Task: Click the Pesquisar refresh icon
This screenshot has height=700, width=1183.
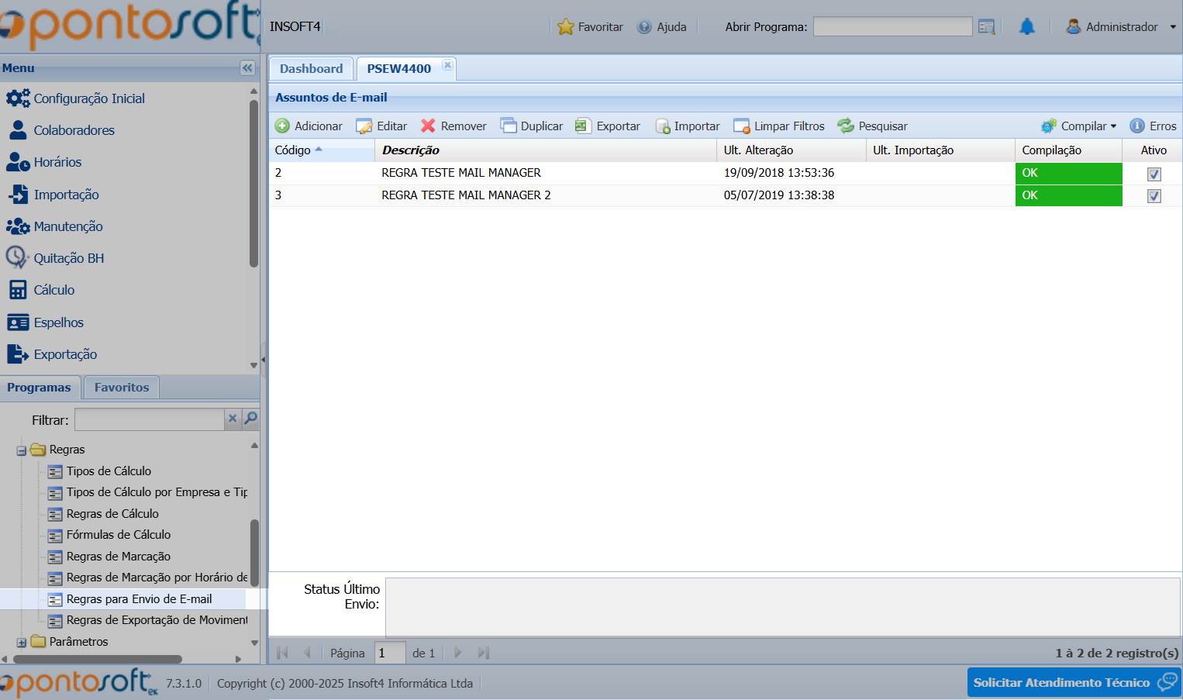Action: tap(845, 126)
